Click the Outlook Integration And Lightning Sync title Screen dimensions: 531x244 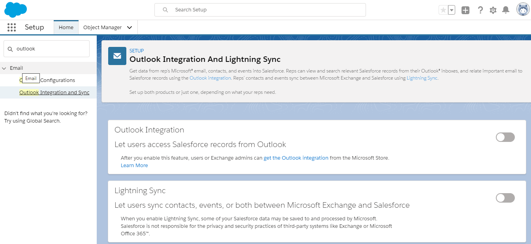(205, 60)
